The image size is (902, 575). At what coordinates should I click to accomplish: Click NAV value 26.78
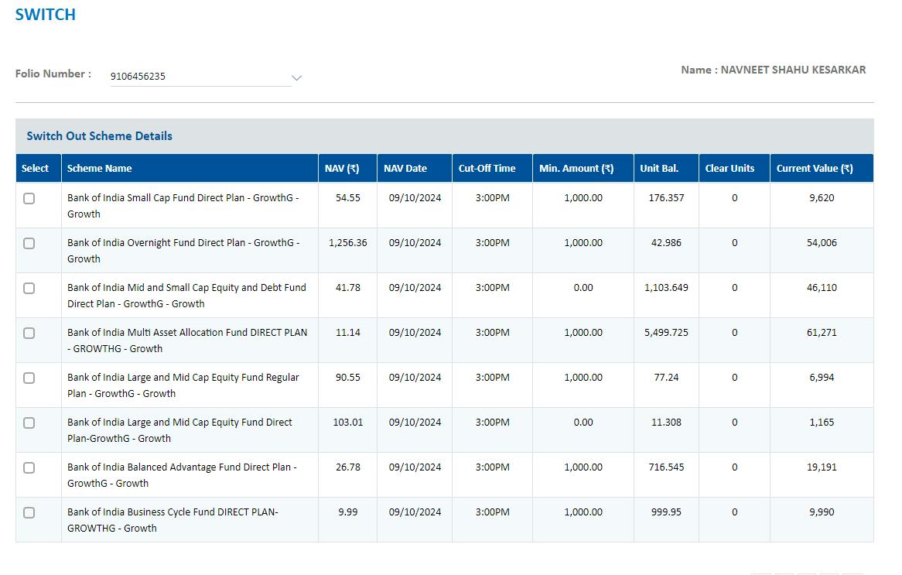click(x=348, y=467)
